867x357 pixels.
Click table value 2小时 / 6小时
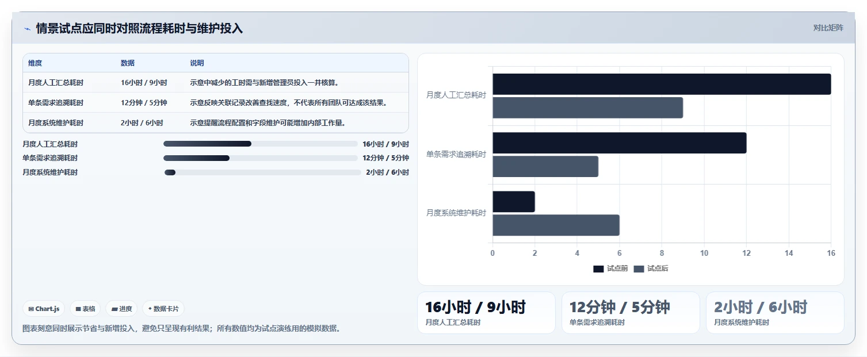click(142, 123)
